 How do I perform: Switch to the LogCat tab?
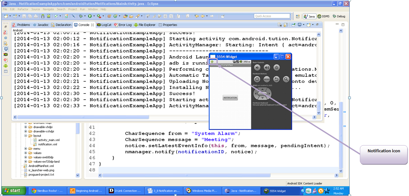coord(104,25)
